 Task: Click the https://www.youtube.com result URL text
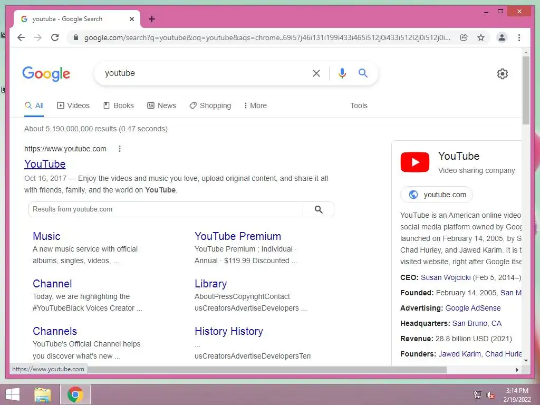[65, 149]
